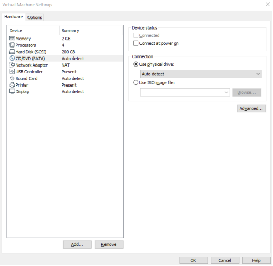Select Use ISO image file radio button
Image resolution: width=273 pixels, height=266 pixels.
coord(136,82)
